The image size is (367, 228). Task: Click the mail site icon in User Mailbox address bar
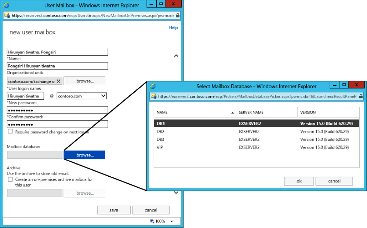[x=7, y=15]
